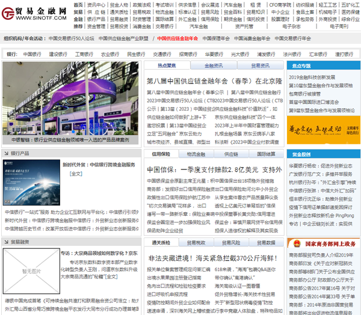Open the red 中国供应链金融年会 link
361x315 pixels.
[177, 38]
